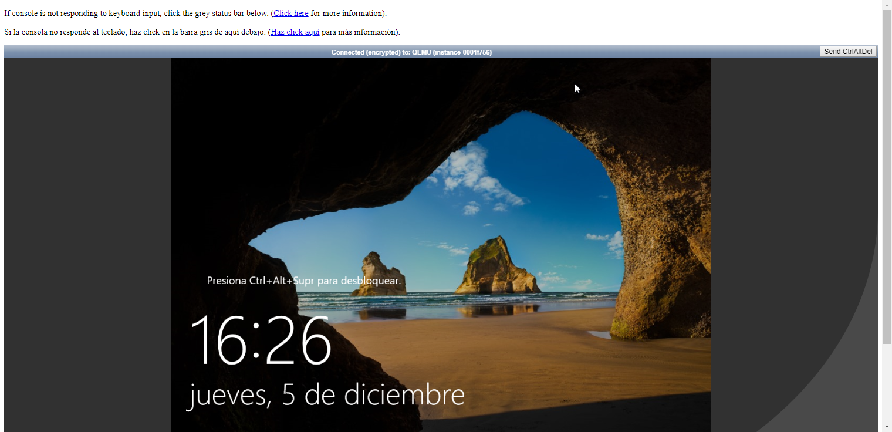Click the vertical scrollbar thumb
Viewport: 892px width, 432px height.
point(887,176)
